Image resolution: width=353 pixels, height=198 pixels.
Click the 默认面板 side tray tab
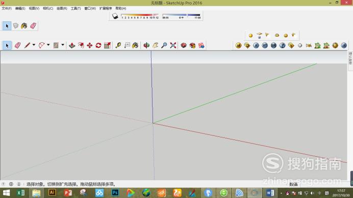(350, 59)
